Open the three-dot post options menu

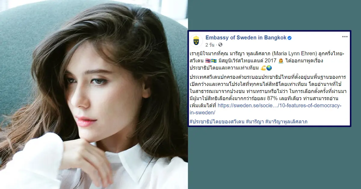click(x=345, y=37)
